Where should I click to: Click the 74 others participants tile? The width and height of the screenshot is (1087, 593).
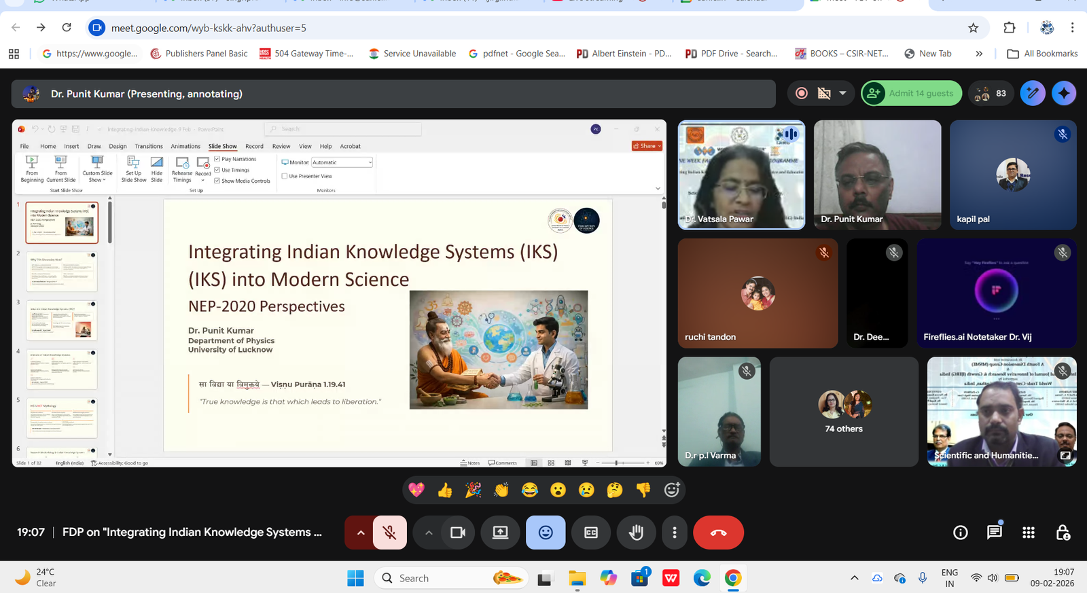pyautogui.click(x=844, y=412)
